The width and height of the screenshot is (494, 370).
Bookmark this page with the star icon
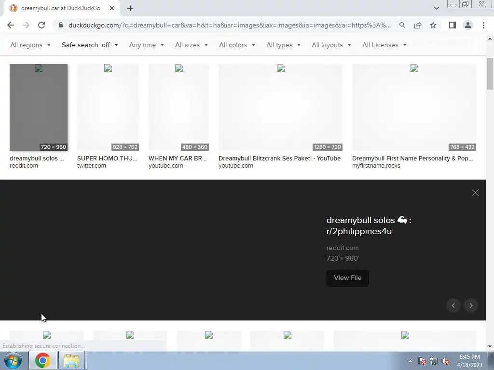click(433, 25)
